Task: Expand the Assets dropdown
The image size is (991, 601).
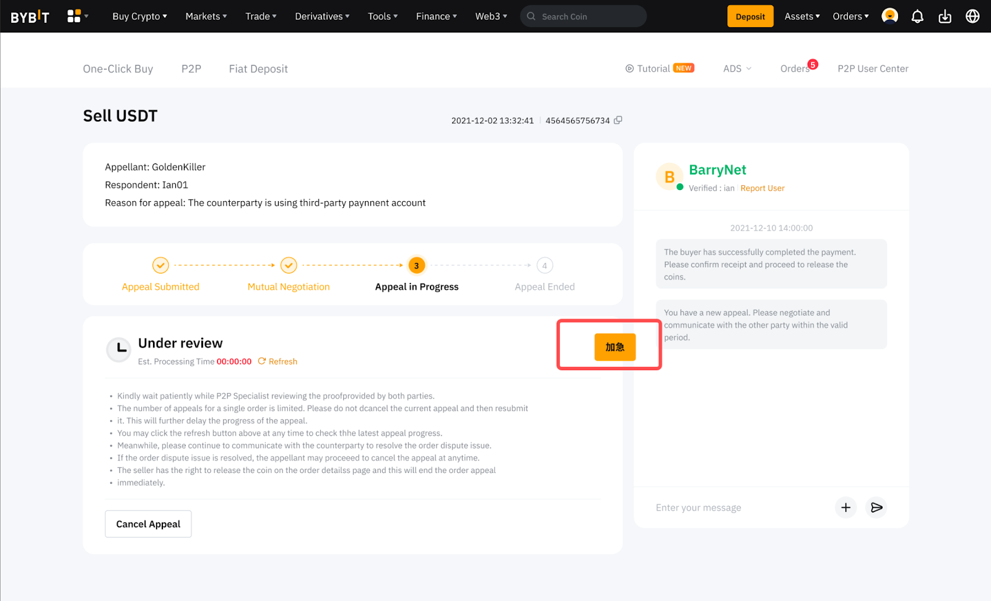Action: (x=801, y=17)
